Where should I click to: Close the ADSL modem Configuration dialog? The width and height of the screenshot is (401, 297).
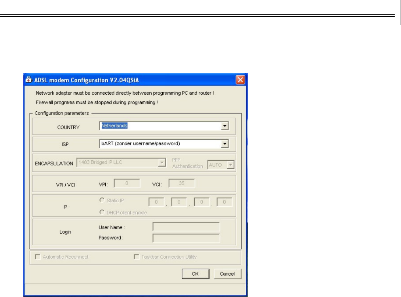[x=240, y=80]
